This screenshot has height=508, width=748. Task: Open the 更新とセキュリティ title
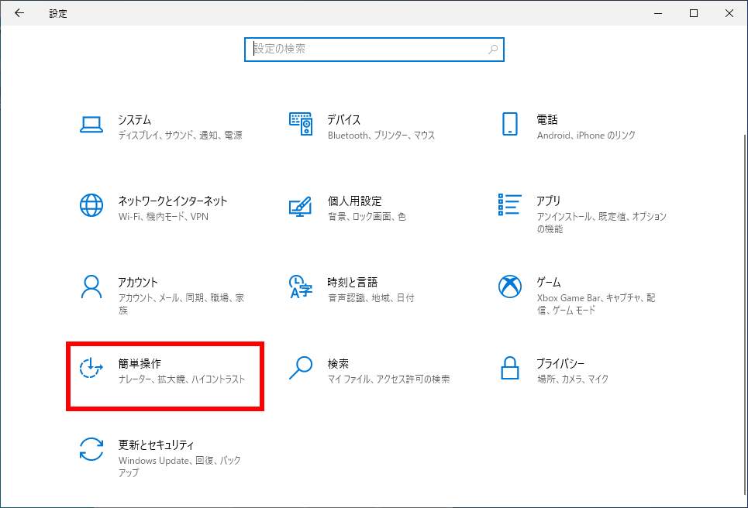click(157, 445)
